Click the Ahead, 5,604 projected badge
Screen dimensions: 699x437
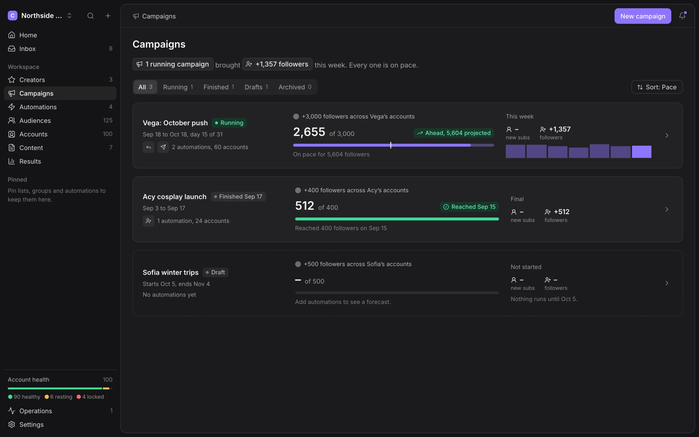pos(454,133)
